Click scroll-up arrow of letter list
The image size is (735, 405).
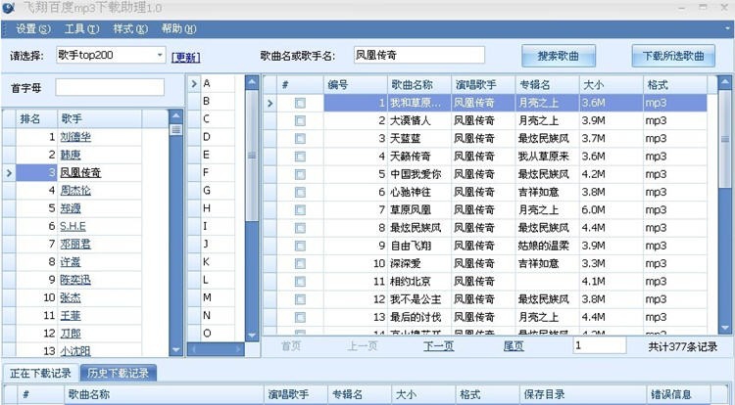coord(252,83)
